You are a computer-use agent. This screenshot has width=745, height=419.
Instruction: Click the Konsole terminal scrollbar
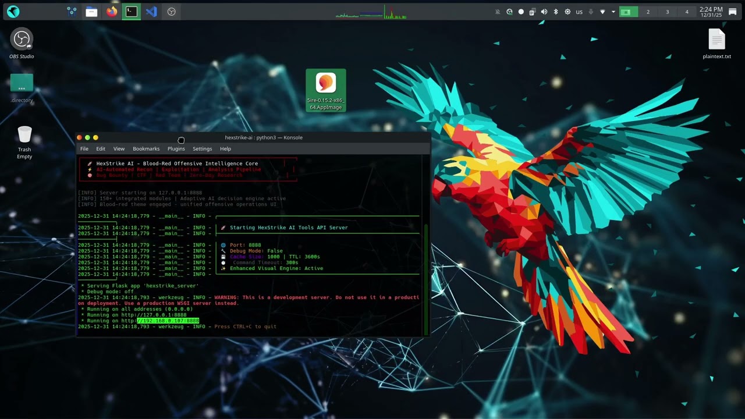tap(427, 279)
